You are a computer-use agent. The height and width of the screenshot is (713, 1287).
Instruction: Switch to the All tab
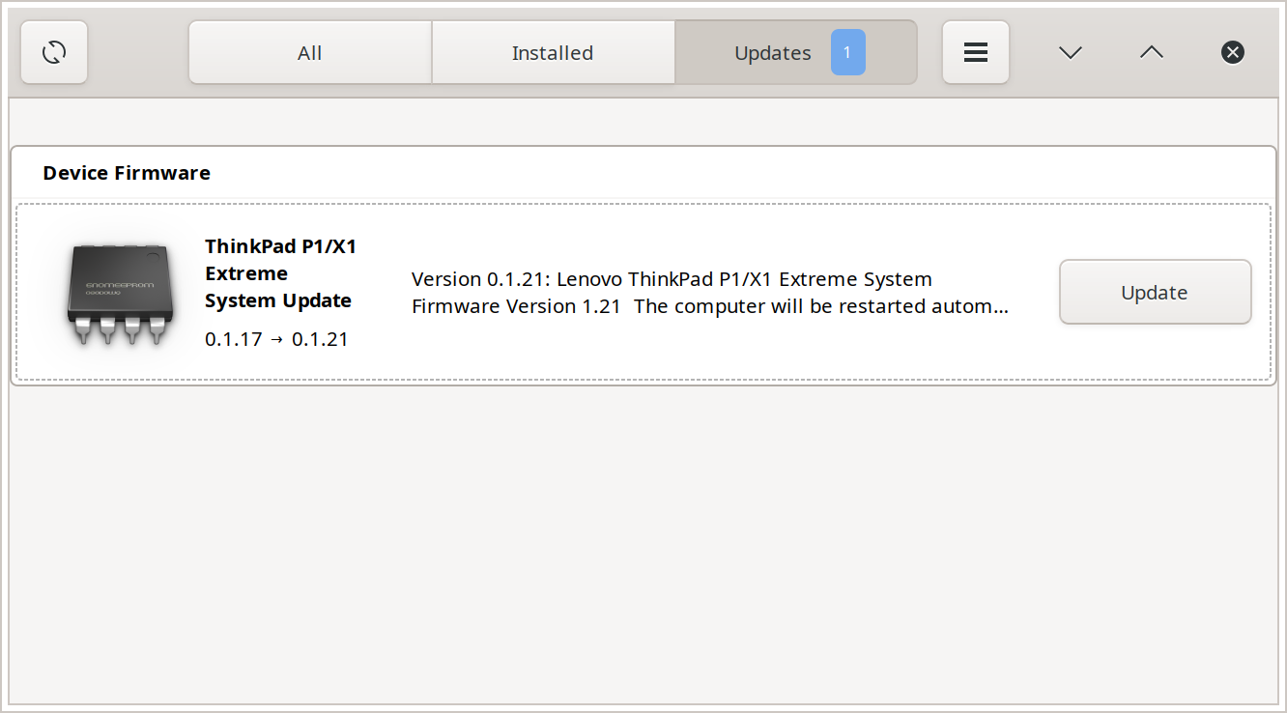(x=310, y=52)
